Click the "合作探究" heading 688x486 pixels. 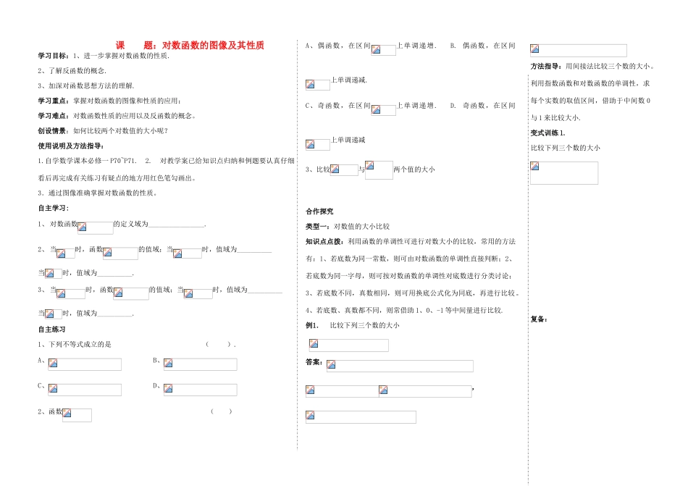click(319, 211)
